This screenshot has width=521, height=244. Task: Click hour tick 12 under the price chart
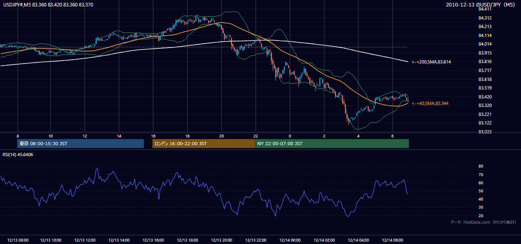pos(84,136)
